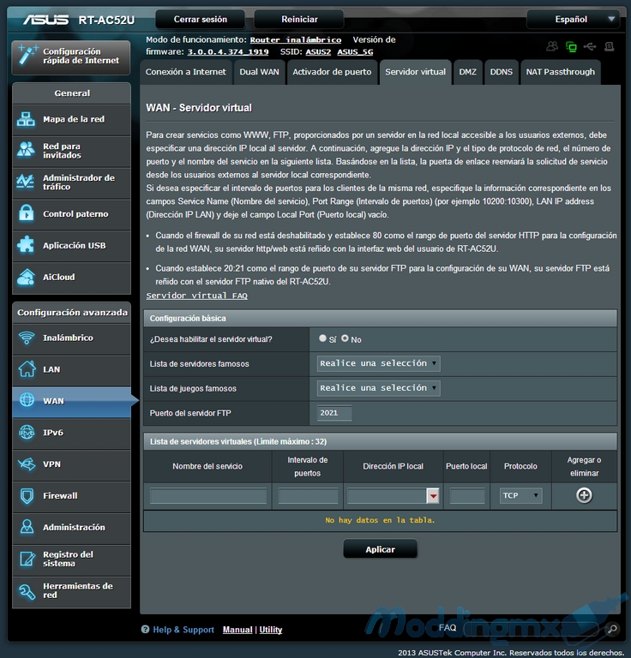Expand the Dirección IP local red arrow
The image size is (631, 658).
tap(433, 496)
